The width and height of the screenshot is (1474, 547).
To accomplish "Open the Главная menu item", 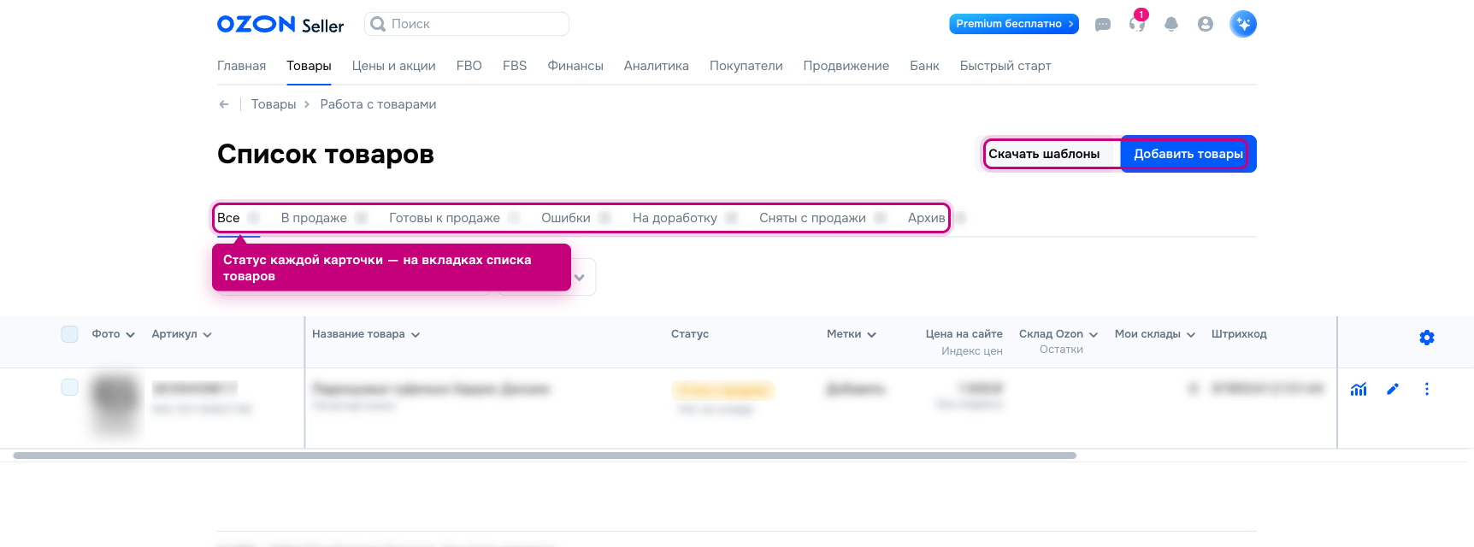I will pos(241,66).
